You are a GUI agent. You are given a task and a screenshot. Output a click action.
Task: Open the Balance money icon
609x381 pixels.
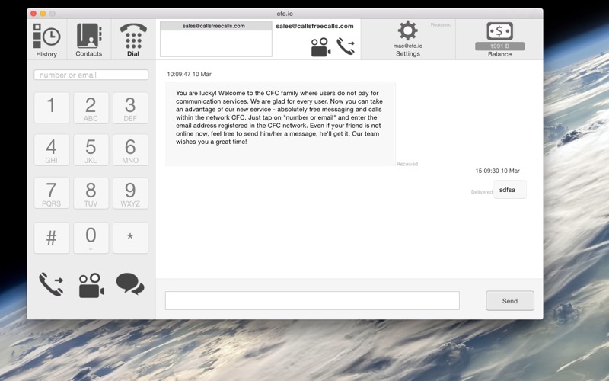(499, 31)
